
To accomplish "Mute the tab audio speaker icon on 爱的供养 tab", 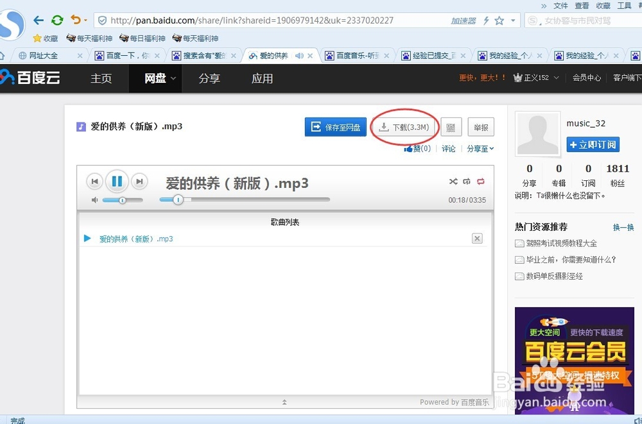I will (x=299, y=56).
